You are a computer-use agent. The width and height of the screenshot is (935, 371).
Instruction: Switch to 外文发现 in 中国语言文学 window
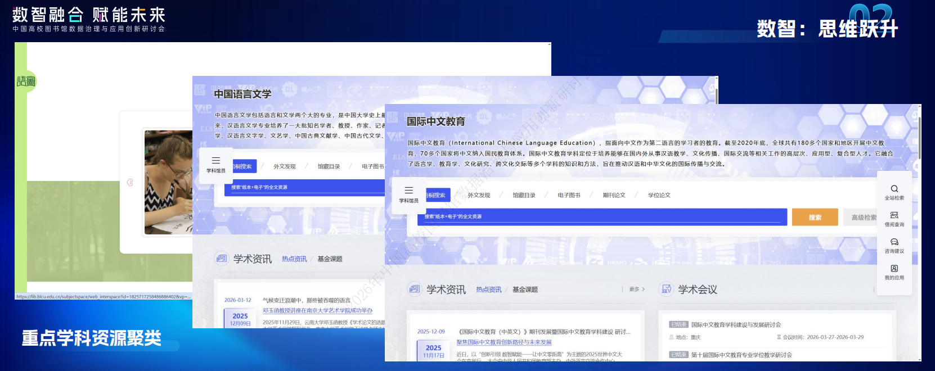coord(285,166)
